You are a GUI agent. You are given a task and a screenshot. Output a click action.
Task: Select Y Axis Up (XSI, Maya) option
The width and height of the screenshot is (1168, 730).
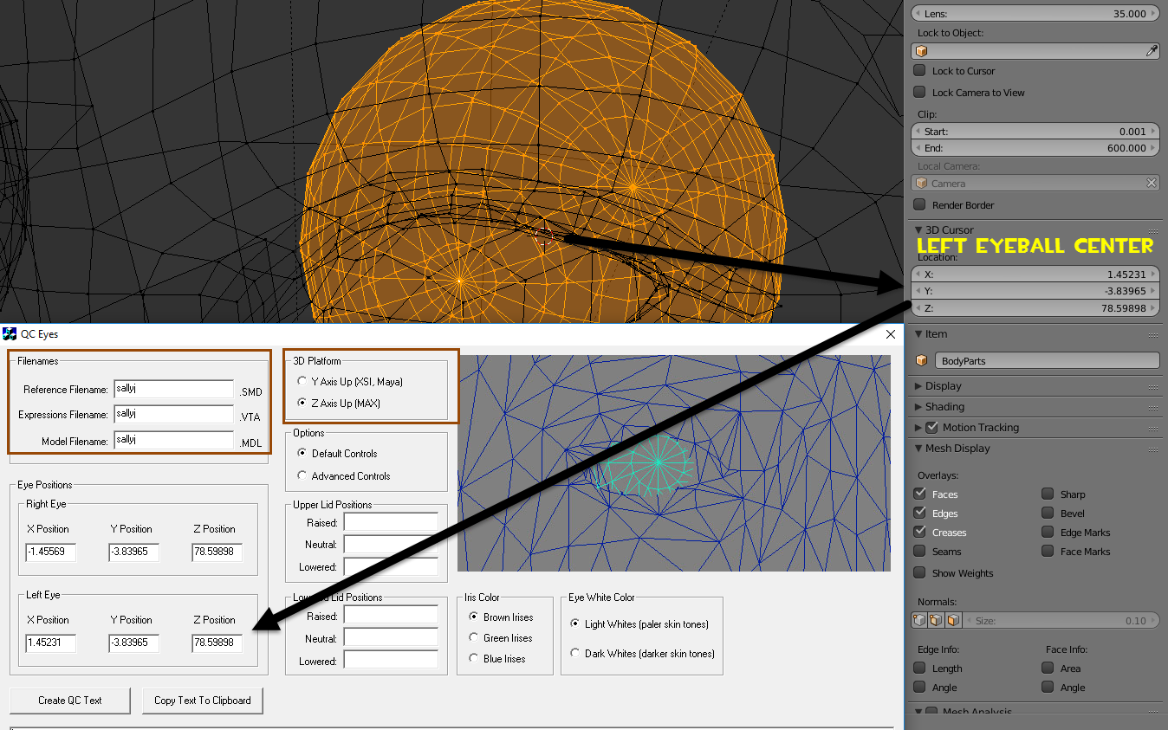(302, 381)
